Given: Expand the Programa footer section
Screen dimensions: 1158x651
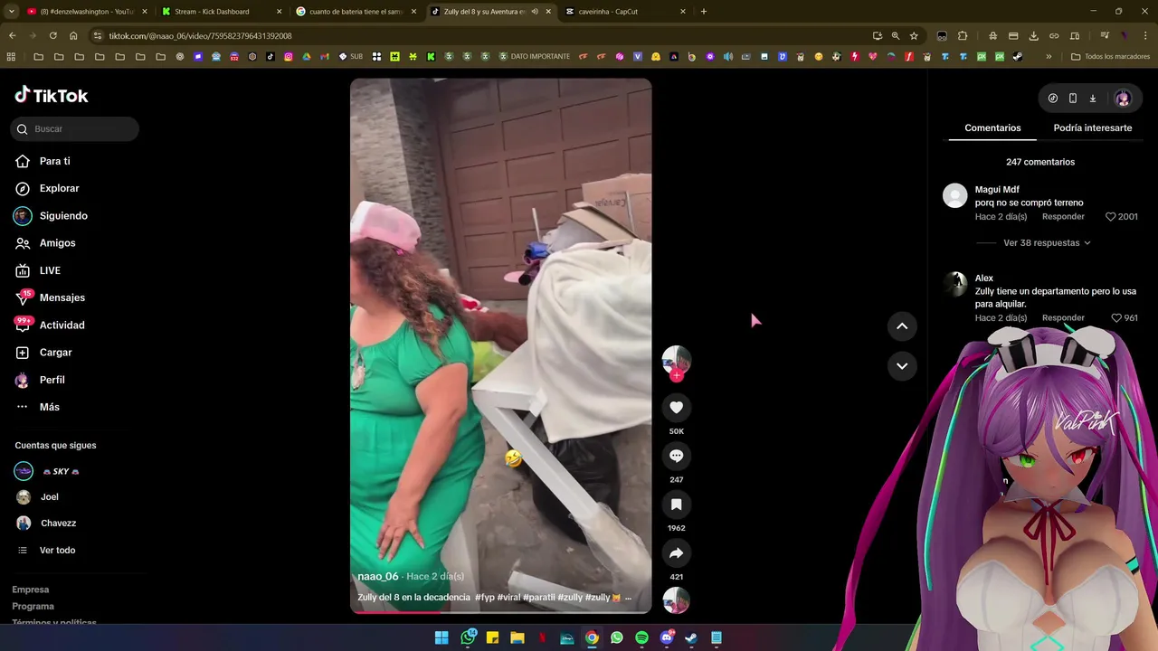Looking at the screenshot, I should pos(33,607).
